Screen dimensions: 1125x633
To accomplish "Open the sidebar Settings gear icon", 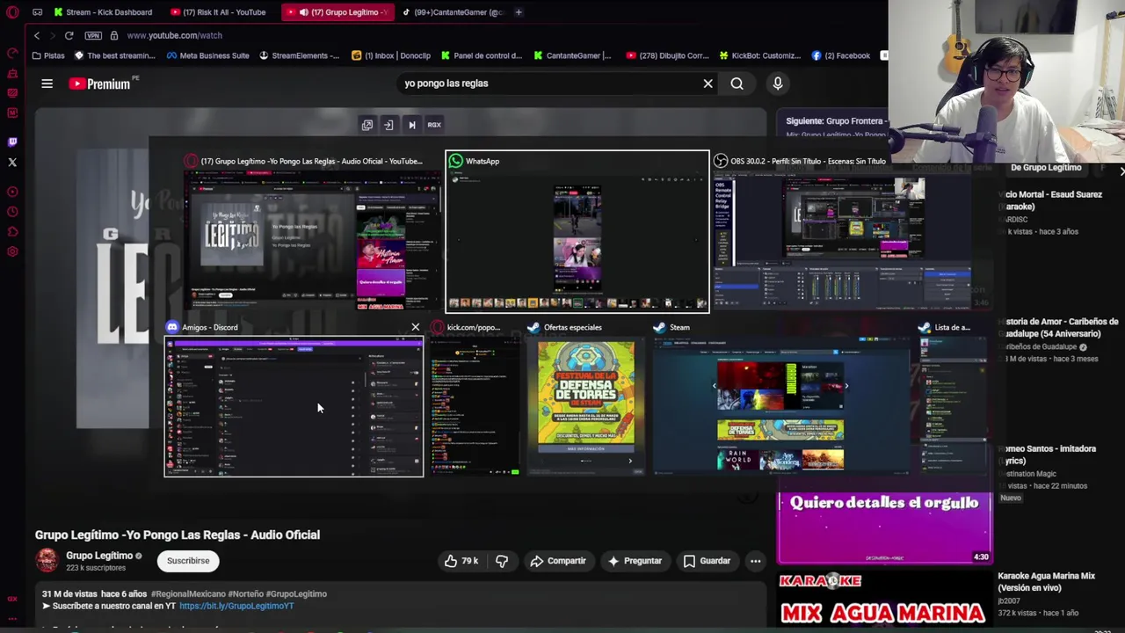I will tap(12, 252).
